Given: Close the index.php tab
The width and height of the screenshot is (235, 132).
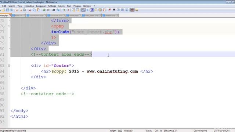Looking at the screenshot, I should click(10, 15).
